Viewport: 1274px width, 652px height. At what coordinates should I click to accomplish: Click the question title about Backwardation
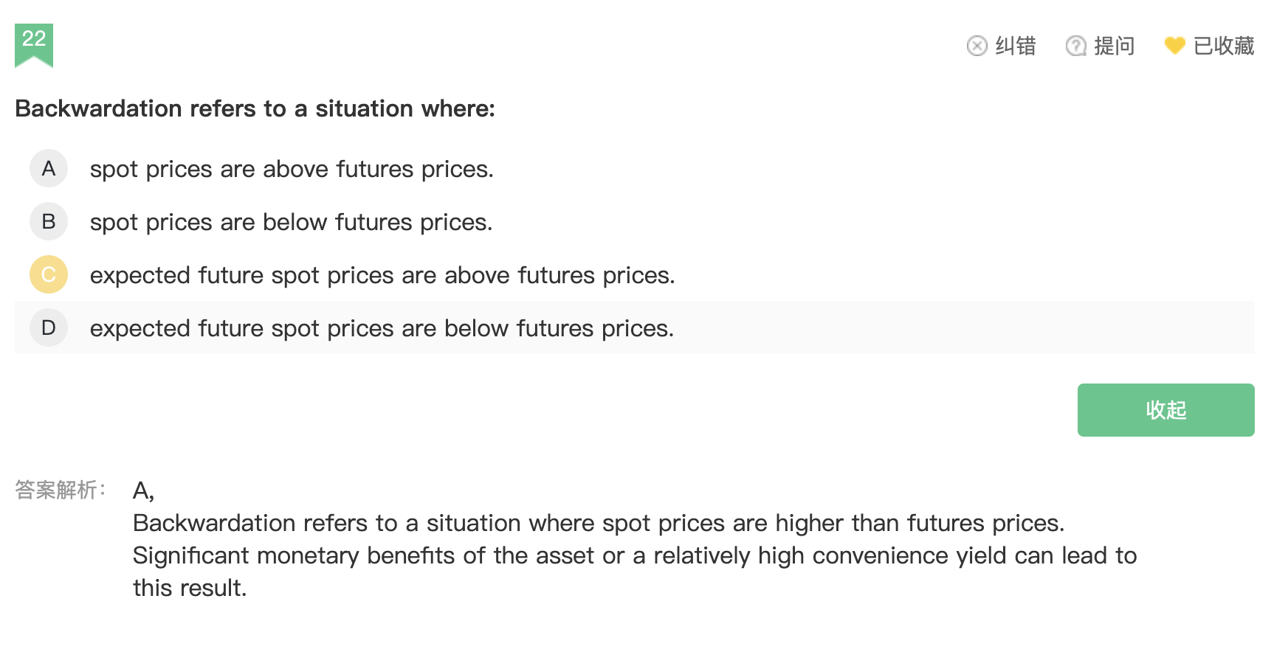click(255, 109)
